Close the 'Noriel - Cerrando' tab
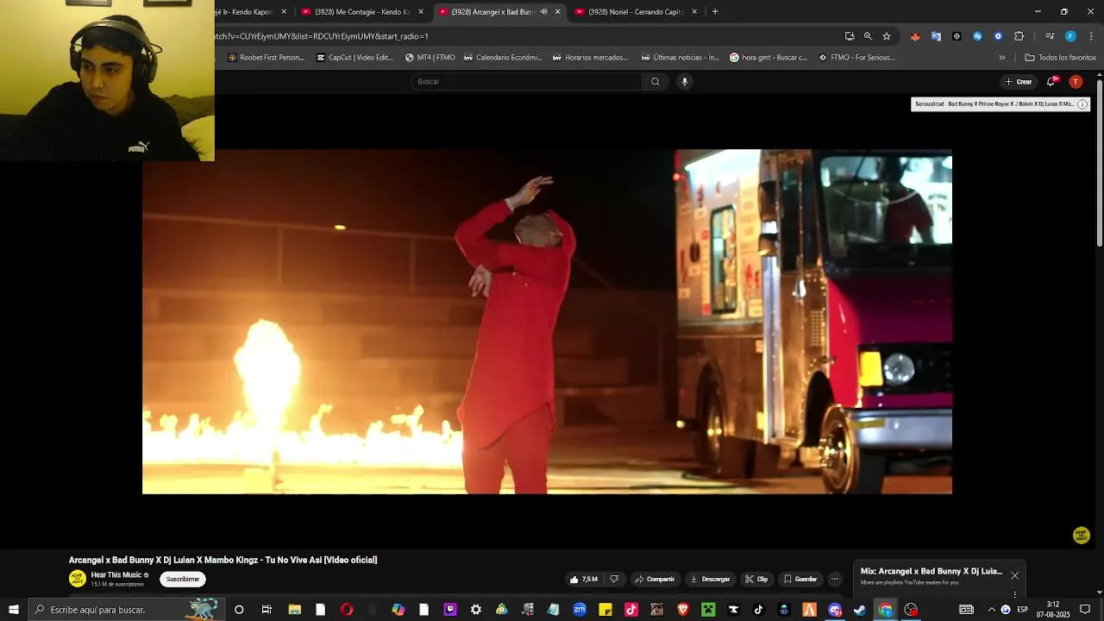 pyautogui.click(x=693, y=12)
